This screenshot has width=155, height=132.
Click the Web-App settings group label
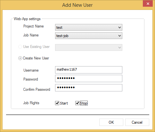coord(27,19)
